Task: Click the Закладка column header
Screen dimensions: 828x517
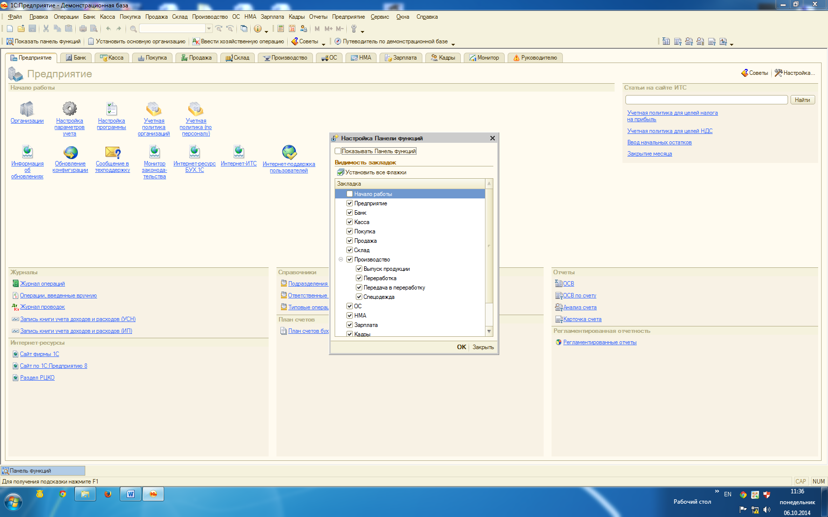Action: (410, 184)
